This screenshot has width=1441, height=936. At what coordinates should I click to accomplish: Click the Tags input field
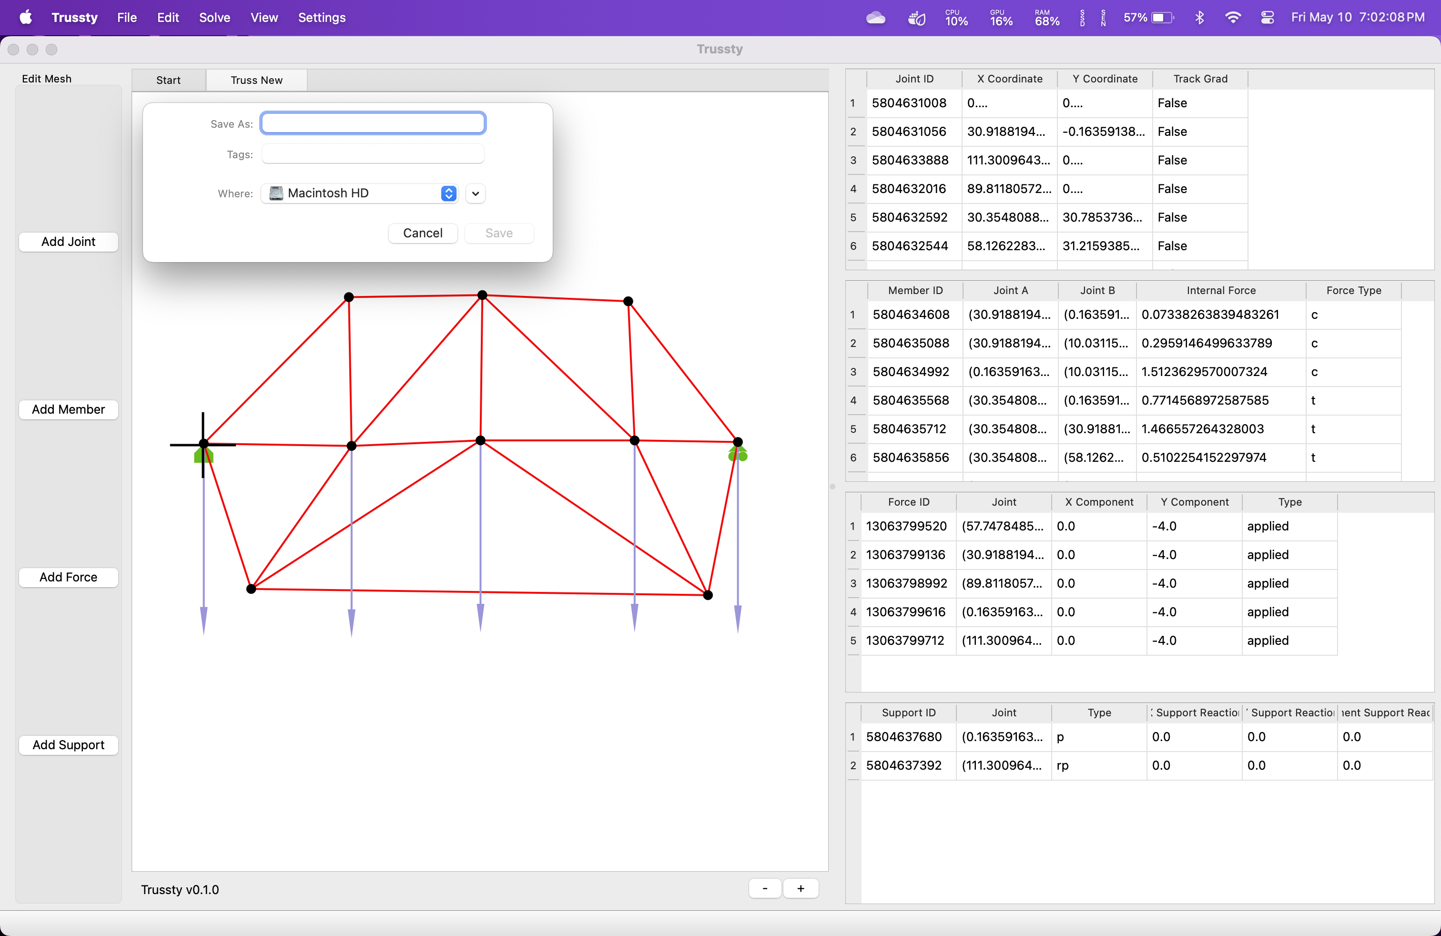pos(373,154)
